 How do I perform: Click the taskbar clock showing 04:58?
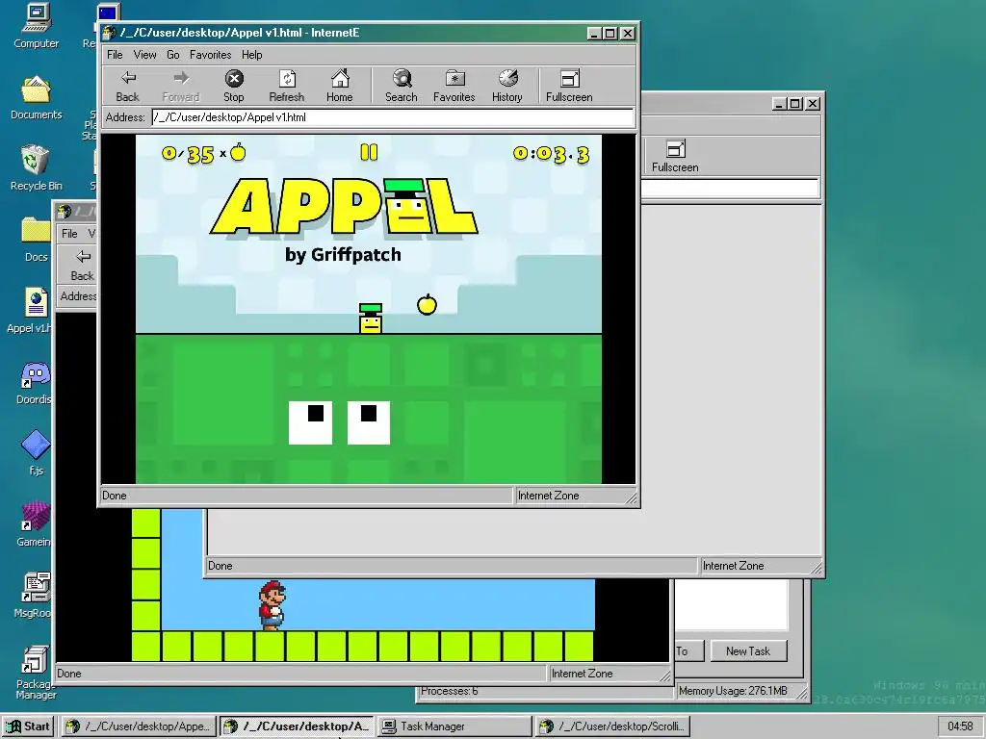[960, 726]
